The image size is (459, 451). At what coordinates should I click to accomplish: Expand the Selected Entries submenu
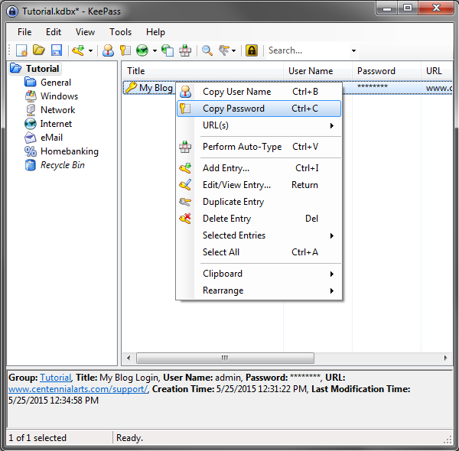coord(259,235)
